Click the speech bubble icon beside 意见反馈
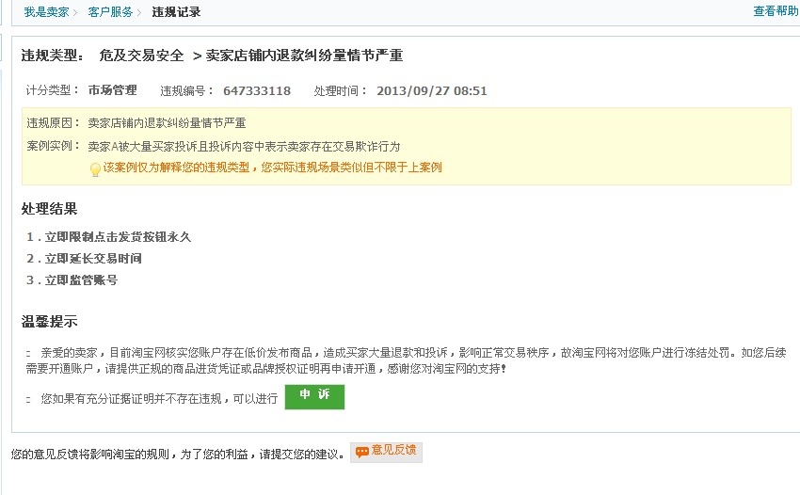800x495 pixels. [x=362, y=452]
